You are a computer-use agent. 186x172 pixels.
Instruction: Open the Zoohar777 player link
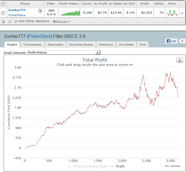click(17, 10)
